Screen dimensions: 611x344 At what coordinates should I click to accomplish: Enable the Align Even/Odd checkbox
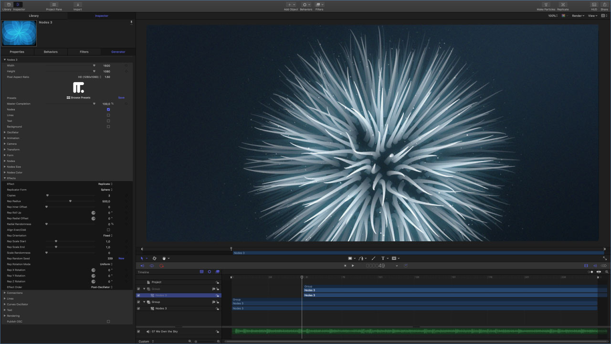pyautogui.click(x=108, y=230)
